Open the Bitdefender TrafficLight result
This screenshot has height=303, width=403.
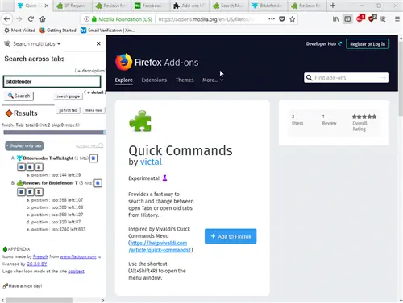tap(48, 158)
